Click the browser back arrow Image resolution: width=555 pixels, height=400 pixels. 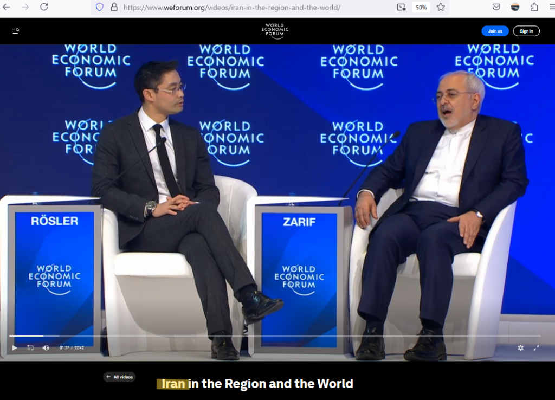[x=7, y=7]
